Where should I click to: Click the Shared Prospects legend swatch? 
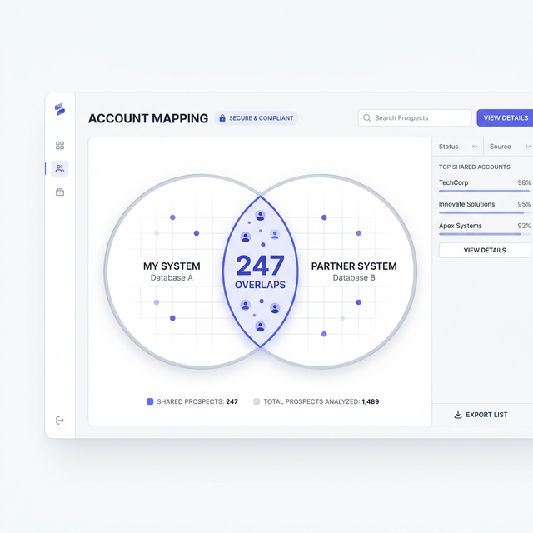(150, 401)
